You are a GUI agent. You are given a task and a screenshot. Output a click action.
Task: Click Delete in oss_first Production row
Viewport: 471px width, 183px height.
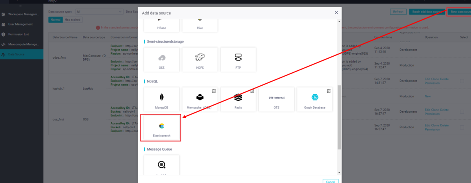coord(444,125)
